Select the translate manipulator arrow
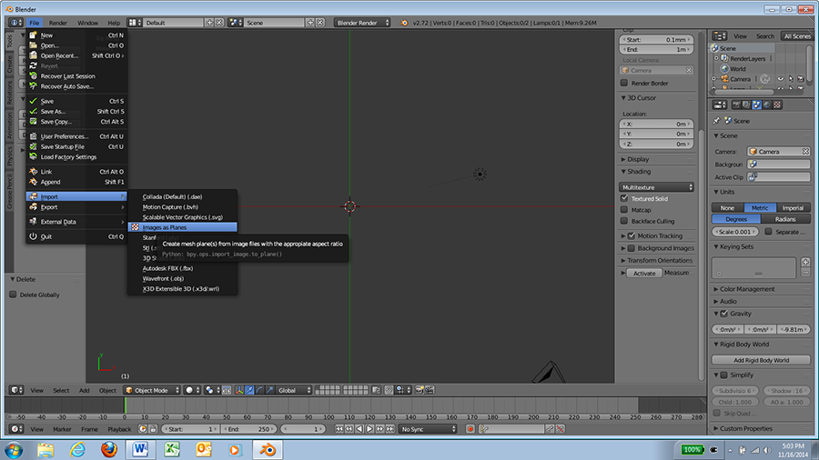The width and height of the screenshot is (819, 460). (x=249, y=390)
